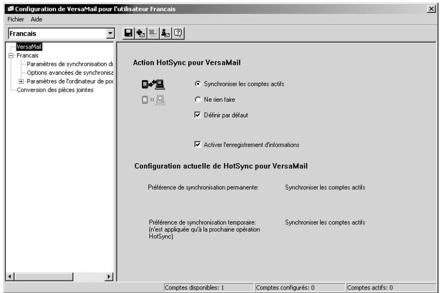Image resolution: width=440 pixels, height=293 pixels.
Task: Open help via the question-mark bubble icon
Action: [x=178, y=33]
